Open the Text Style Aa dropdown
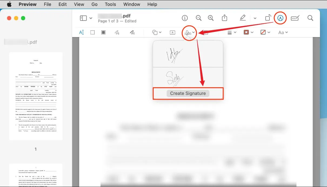The image size is (327, 187). pos(283,32)
